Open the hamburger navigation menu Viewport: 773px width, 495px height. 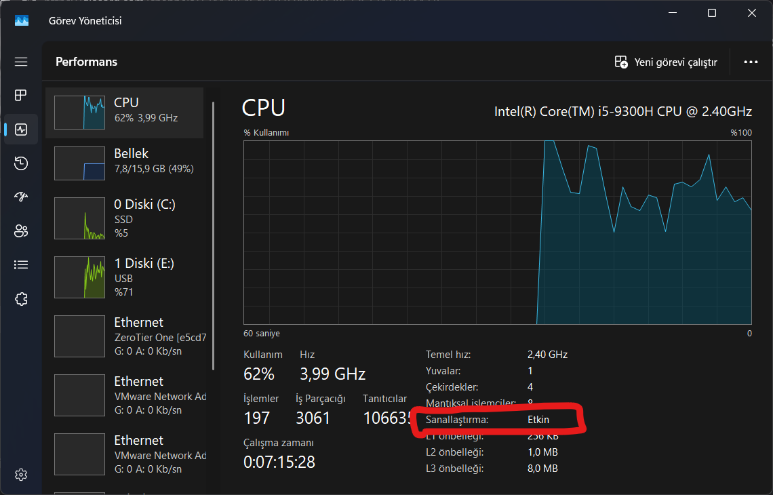21,62
